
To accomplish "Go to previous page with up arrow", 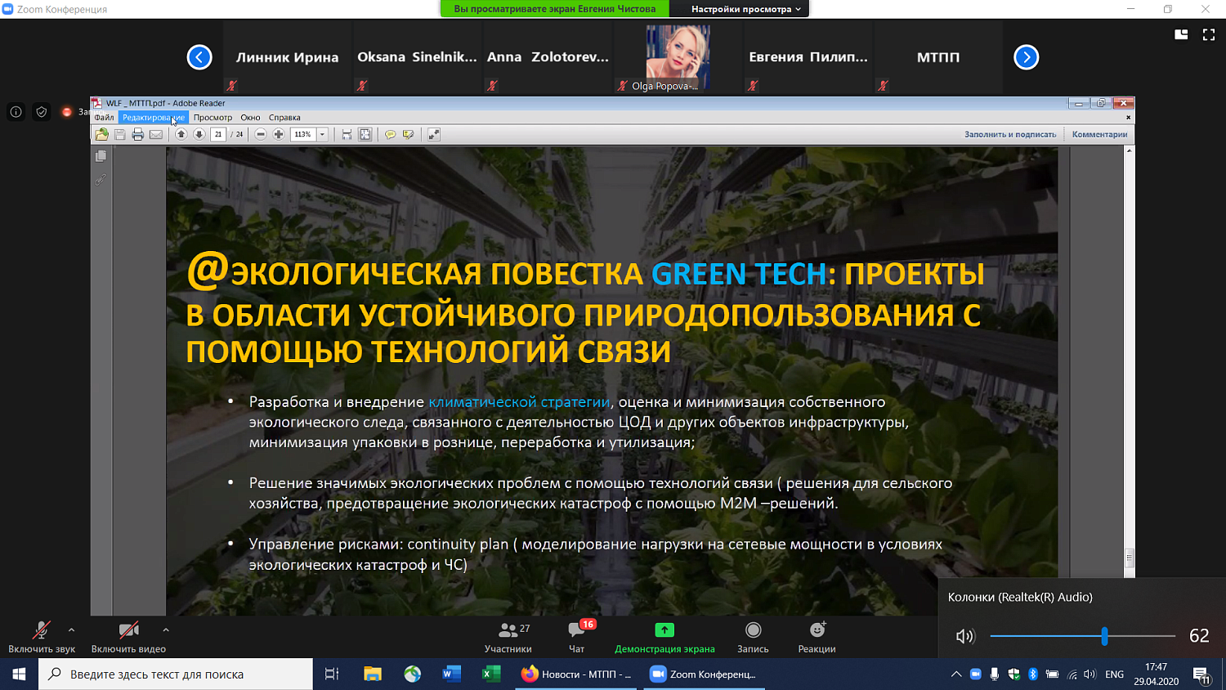I will coord(181,134).
